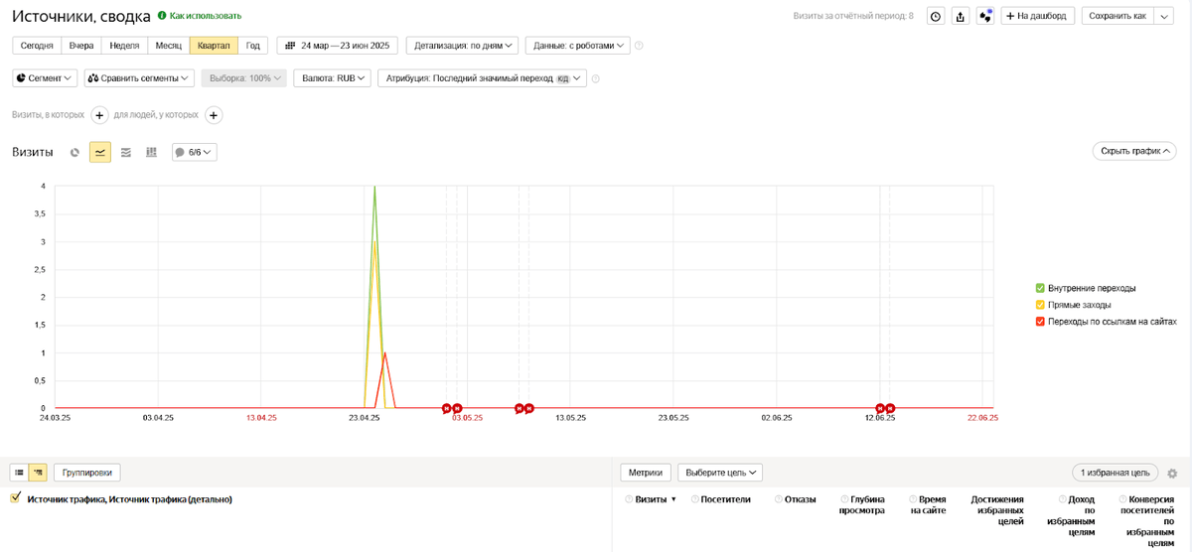
Task: Switch table to flat list view
Action: [x=19, y=473]
